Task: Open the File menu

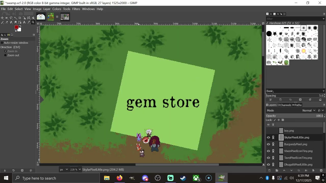Action: (x=3, y=9)
